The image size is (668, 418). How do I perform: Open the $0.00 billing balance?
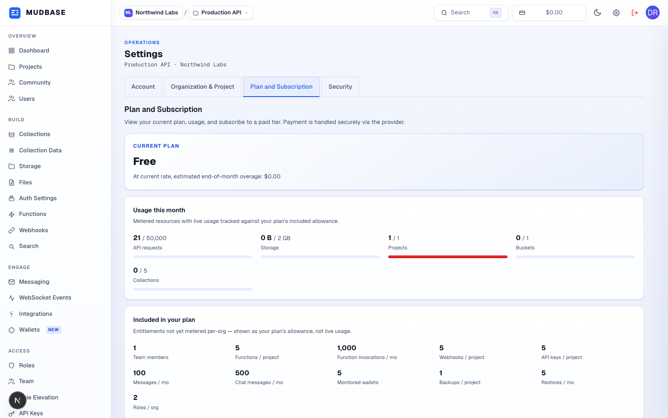(x=549, y=13)
